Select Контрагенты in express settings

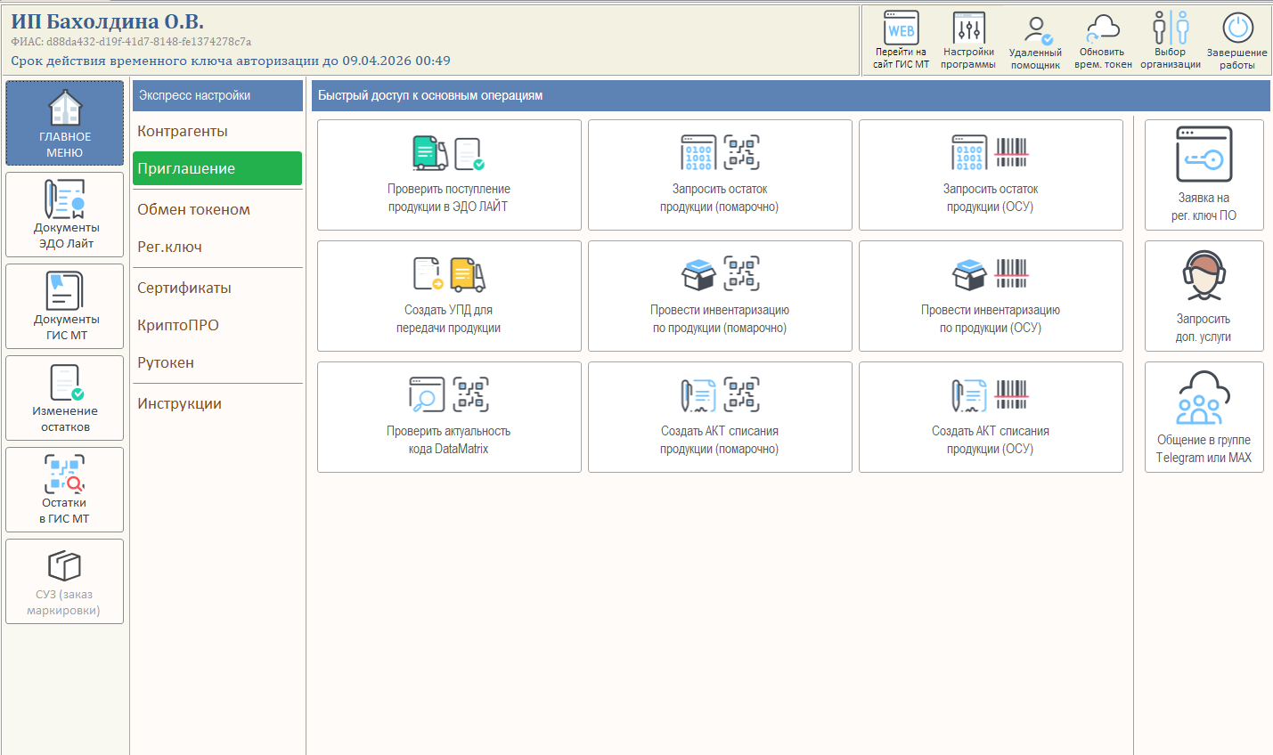183,131
